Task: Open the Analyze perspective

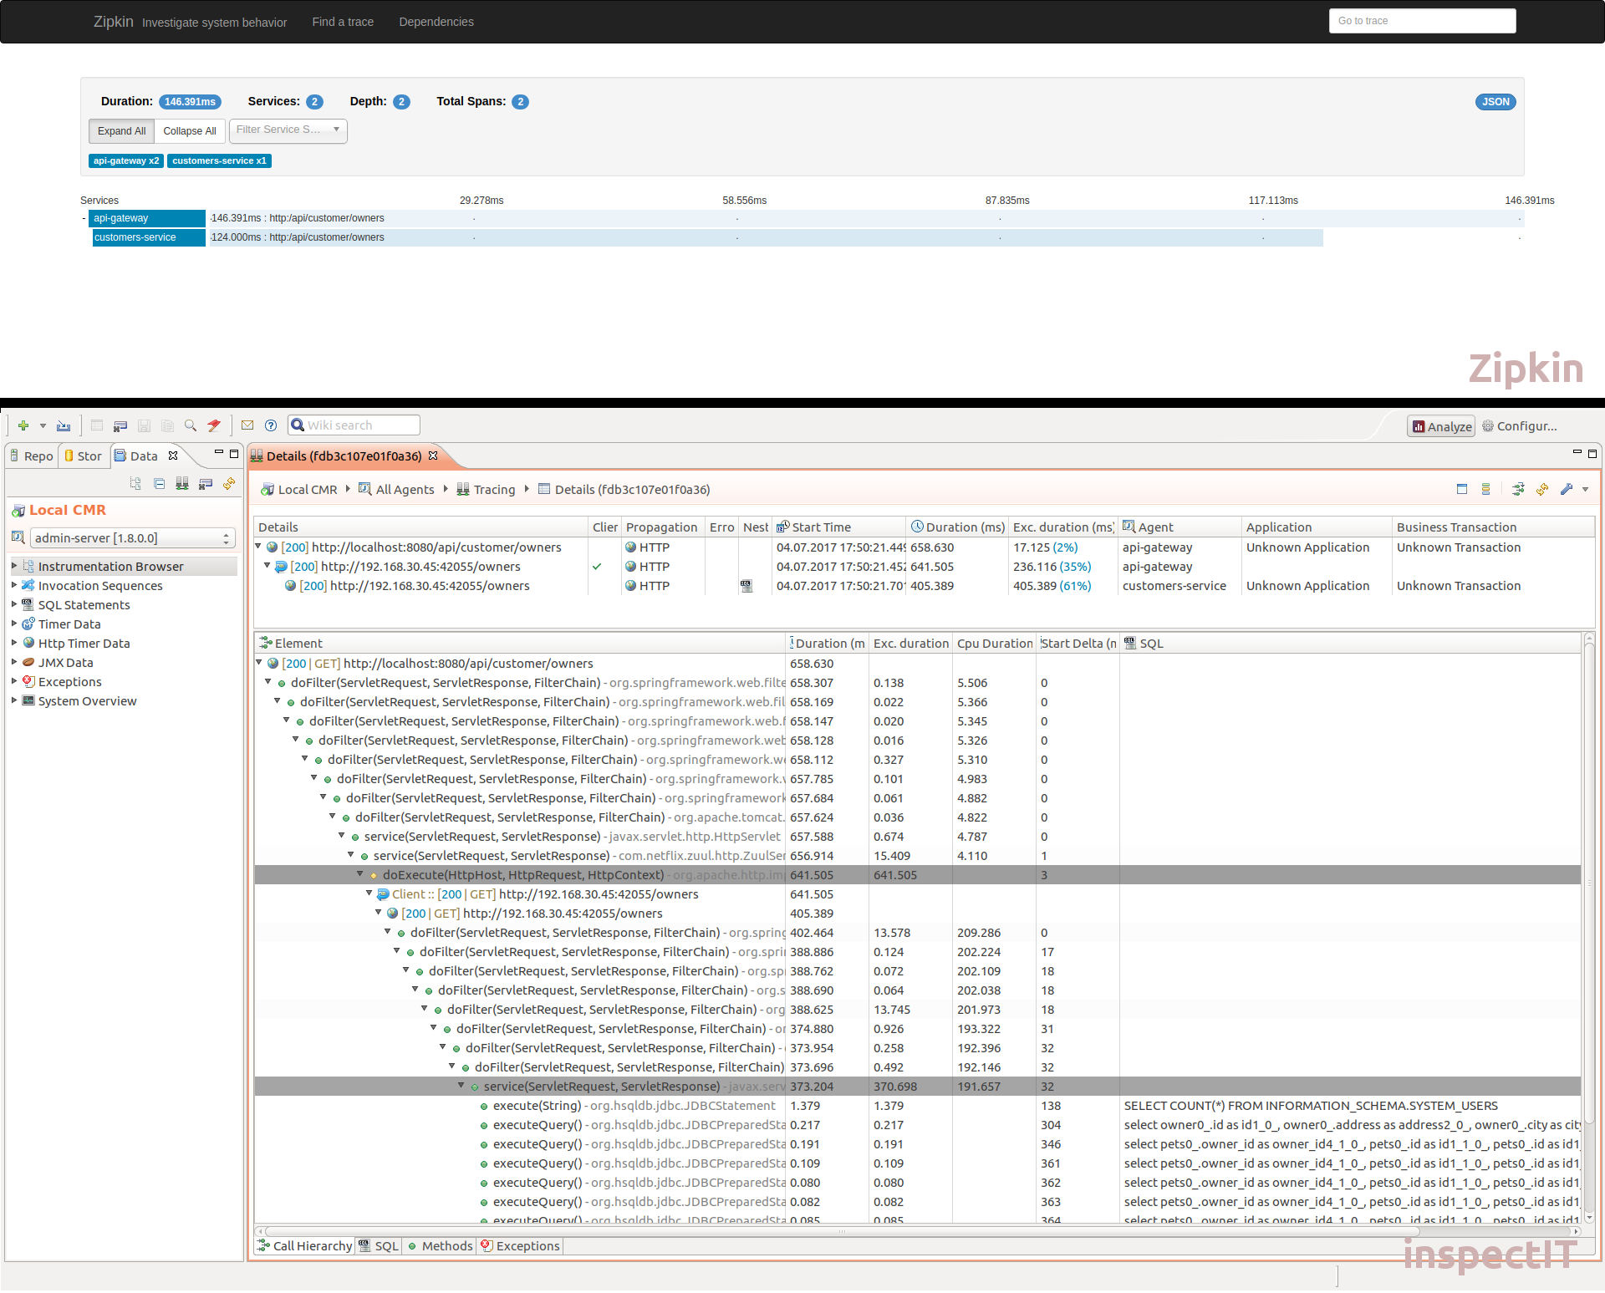Action: pos(1441,426)
